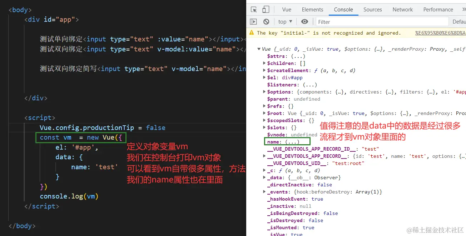Expand the $children array entry
This screenshot has height=236, width=466.
264,64
